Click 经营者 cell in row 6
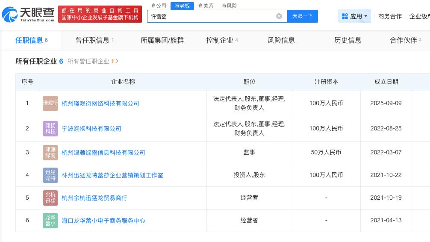Viewport: 430px width, 242px height. click(x=249, y=220)
